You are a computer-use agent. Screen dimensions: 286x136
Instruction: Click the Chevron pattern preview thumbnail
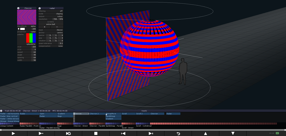point(27,17)
